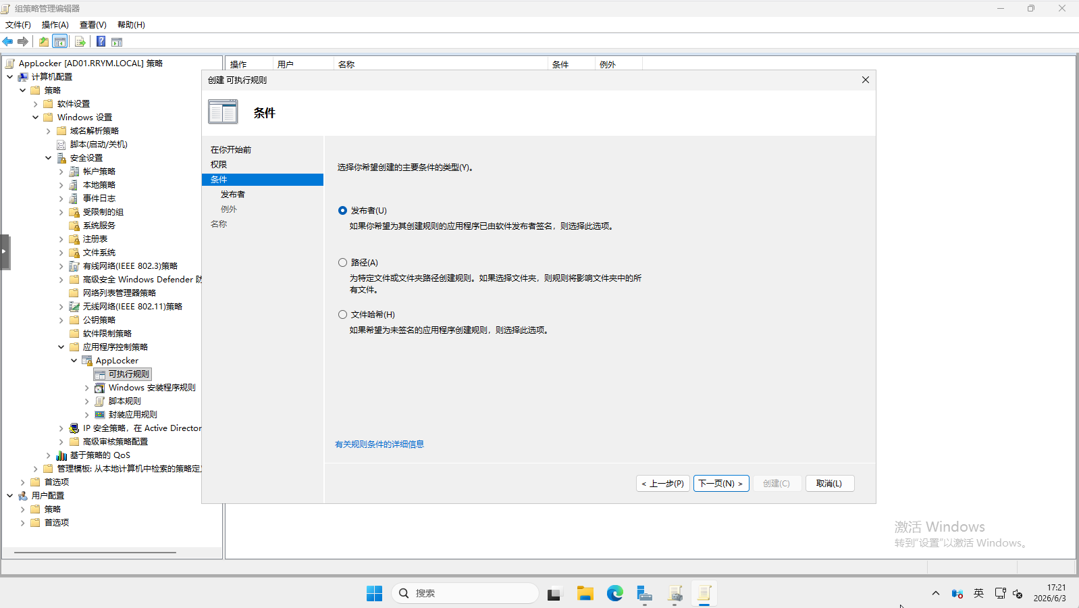Image resolution: width=1079 pixels, height=608 pixels.
Task: Click the console tree horizontal scrollbar
Action: 95,553
